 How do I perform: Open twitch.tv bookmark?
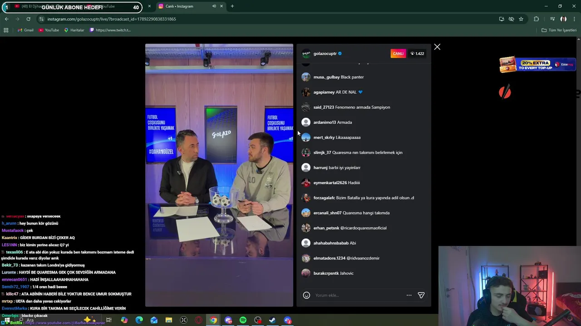click(110, 30)
